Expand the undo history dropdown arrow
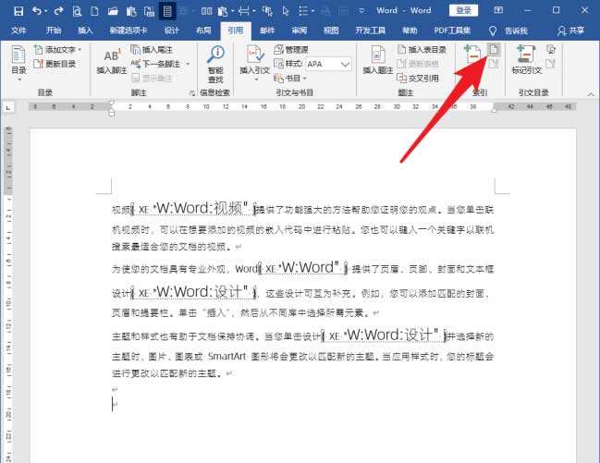The height and width of the screenshot is (463, 600). (46, 11)
